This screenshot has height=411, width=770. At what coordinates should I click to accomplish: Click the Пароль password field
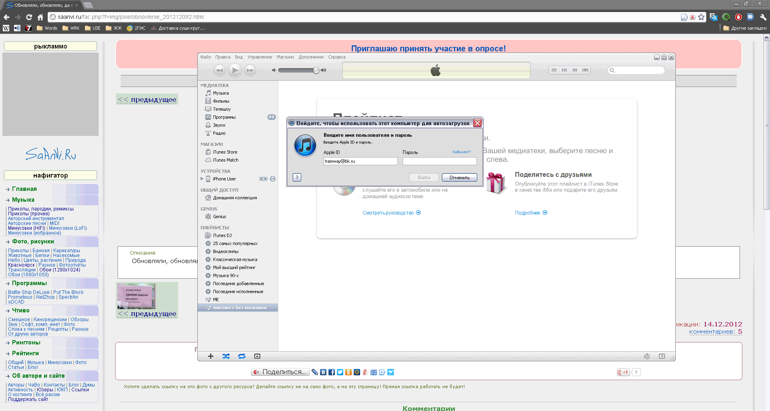tap(440, 161)
